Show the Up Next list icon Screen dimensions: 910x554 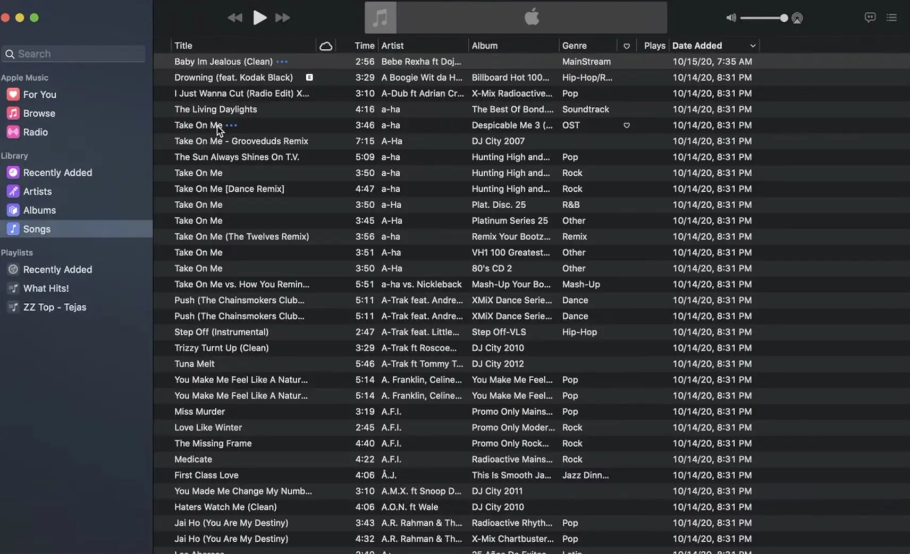891,18
